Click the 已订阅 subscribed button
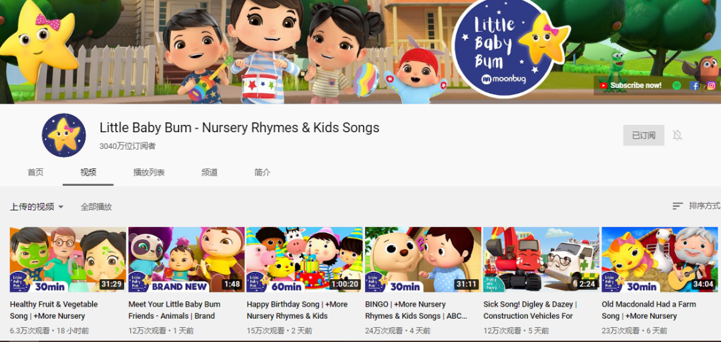The image size is (721, 342). pos(644,136)
